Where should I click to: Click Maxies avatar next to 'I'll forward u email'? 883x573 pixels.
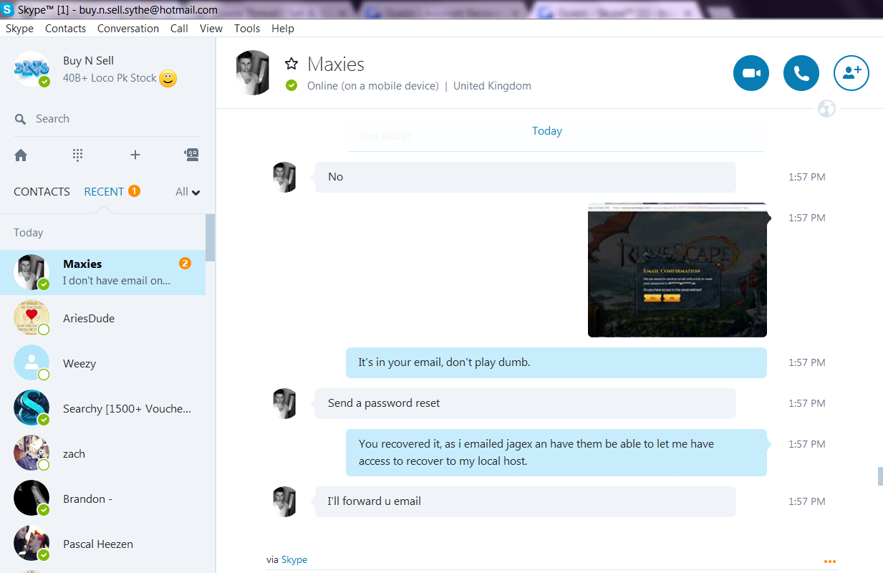(284, 501)
